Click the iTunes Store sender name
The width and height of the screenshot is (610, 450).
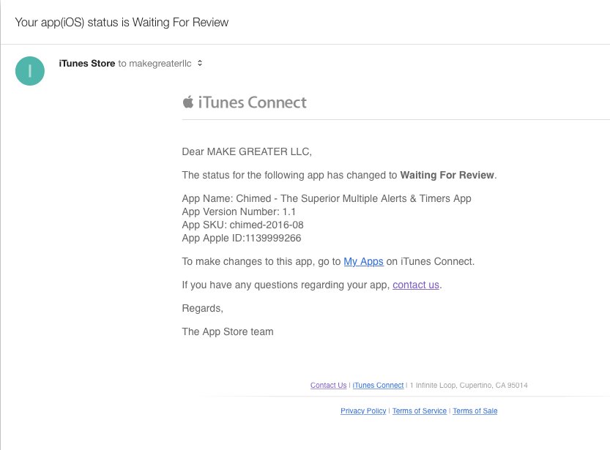point(86,64)
